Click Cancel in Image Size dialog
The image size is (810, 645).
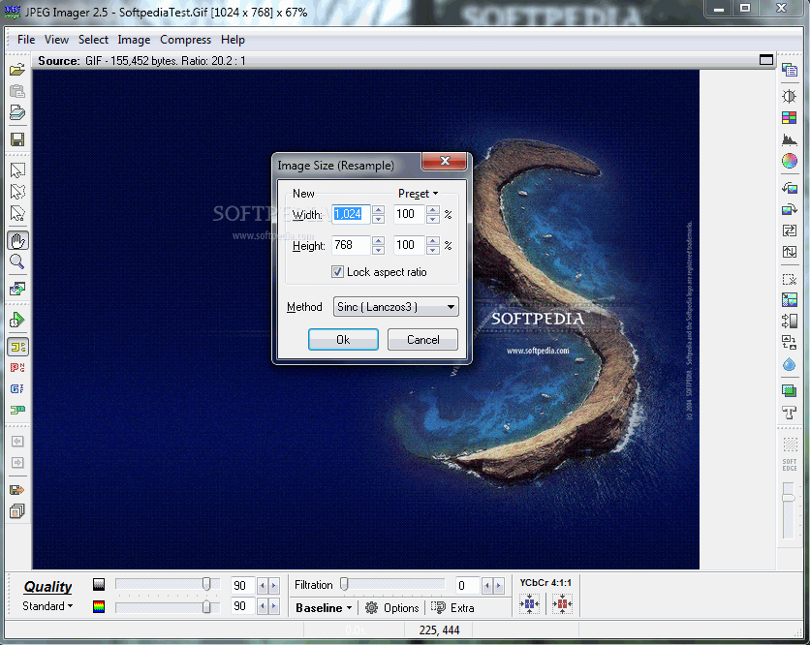[x=423, y=340]
